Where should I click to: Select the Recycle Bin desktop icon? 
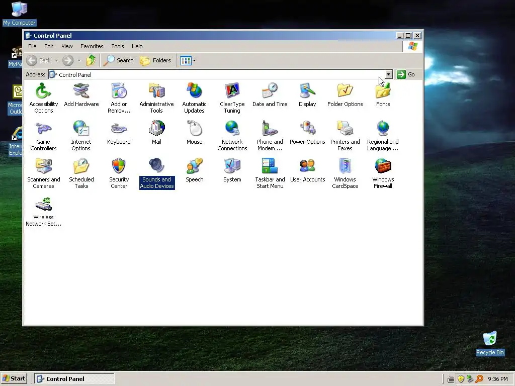[x=490, y=343]
